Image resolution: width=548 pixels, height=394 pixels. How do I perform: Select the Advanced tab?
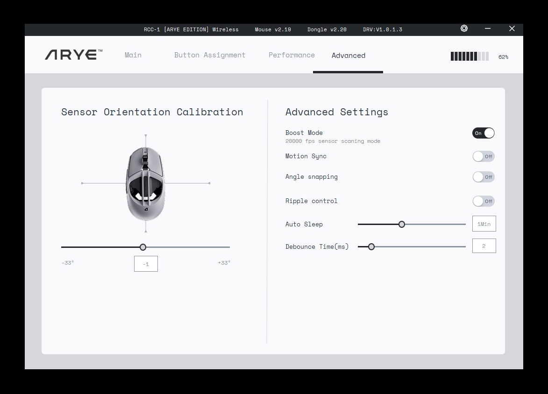348,55
